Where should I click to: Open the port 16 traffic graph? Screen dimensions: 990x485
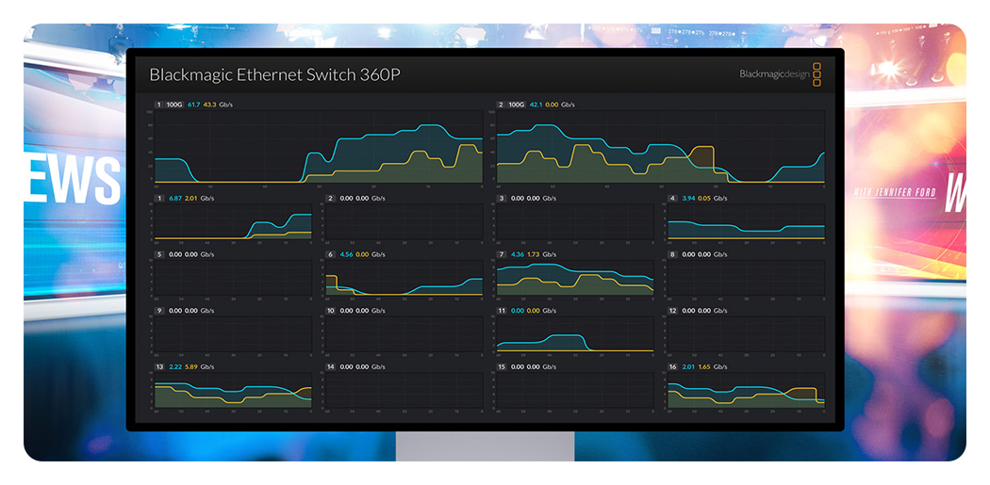(x=747, y=390)
